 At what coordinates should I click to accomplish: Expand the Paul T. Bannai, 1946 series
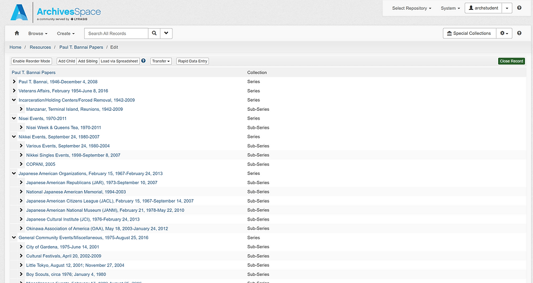pos(14,81)
